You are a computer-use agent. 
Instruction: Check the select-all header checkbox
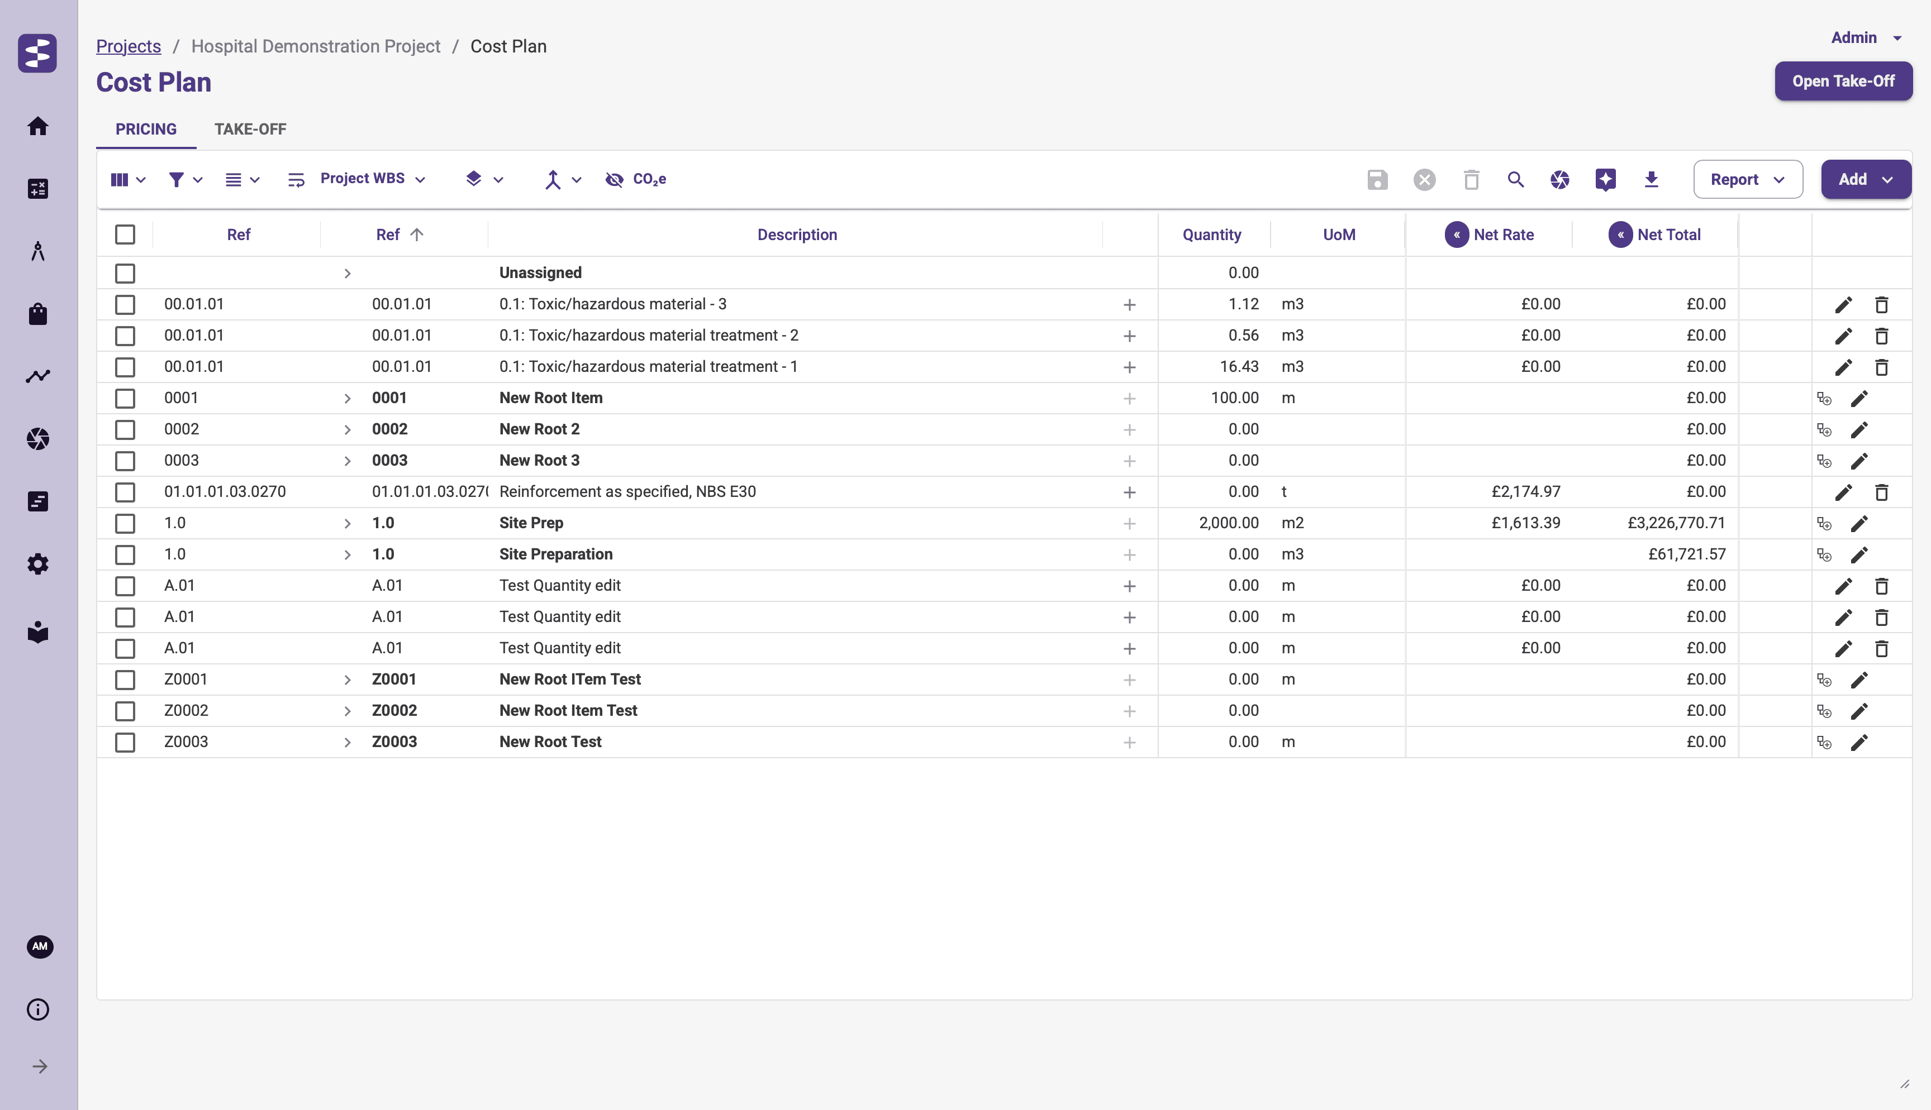pos(125,235)
